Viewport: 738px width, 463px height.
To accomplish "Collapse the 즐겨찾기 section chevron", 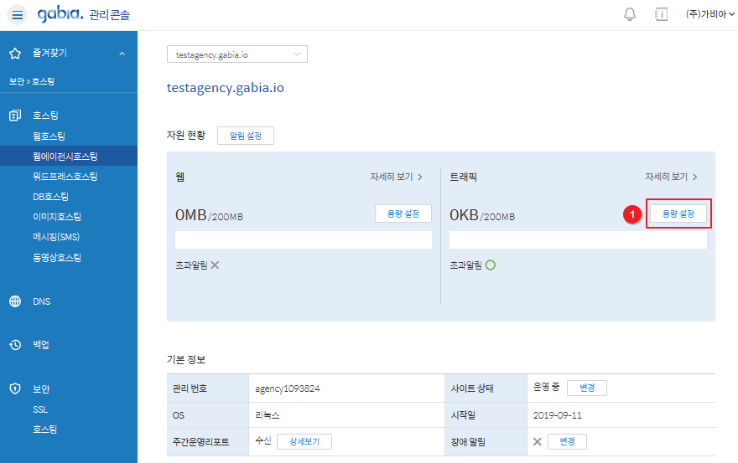I will (122, 54).
